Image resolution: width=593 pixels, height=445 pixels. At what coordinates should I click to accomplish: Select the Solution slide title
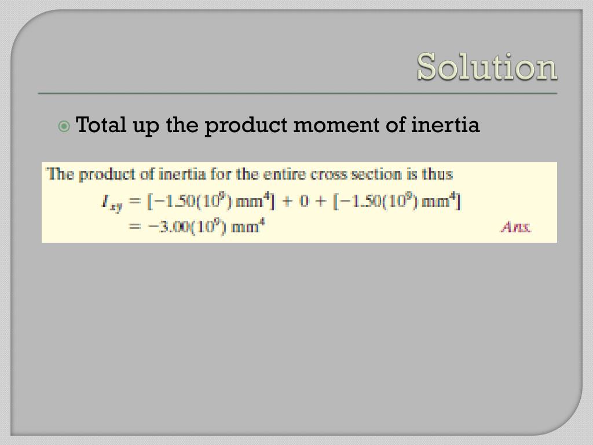[x=487, y=67]
